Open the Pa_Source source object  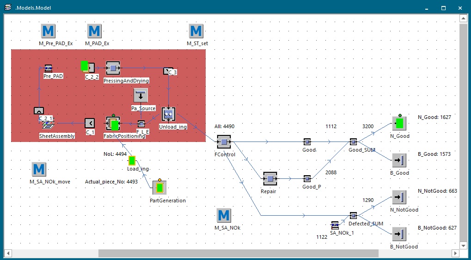(x=141, y=96)
